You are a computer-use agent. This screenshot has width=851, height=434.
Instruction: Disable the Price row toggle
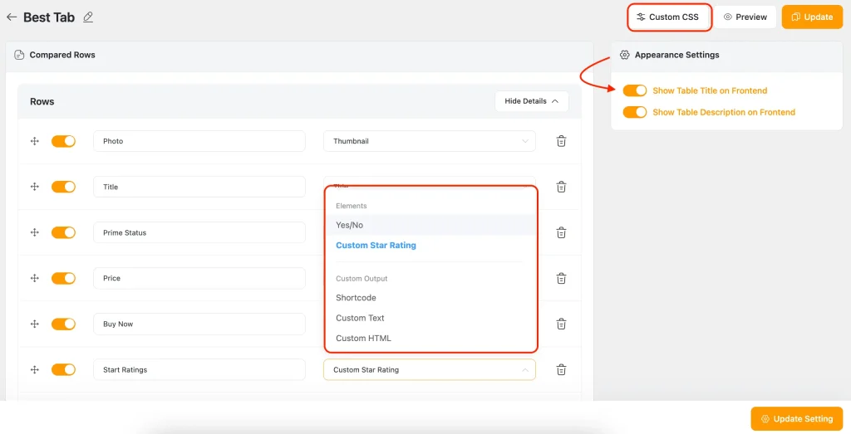click(x=63, y=278)
